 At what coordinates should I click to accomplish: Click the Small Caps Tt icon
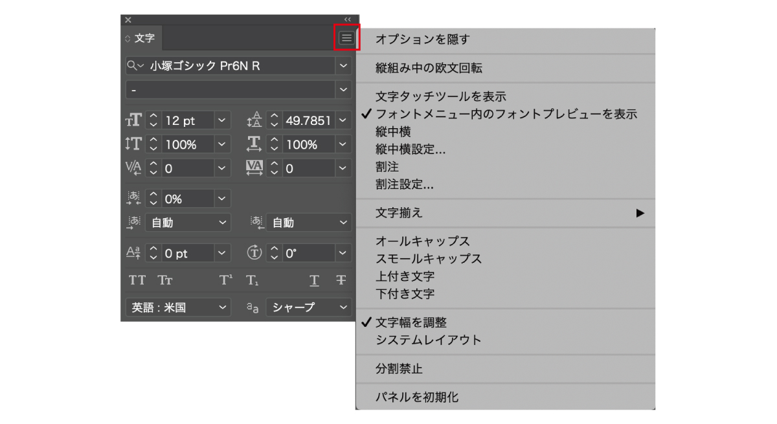coord(165,280)
